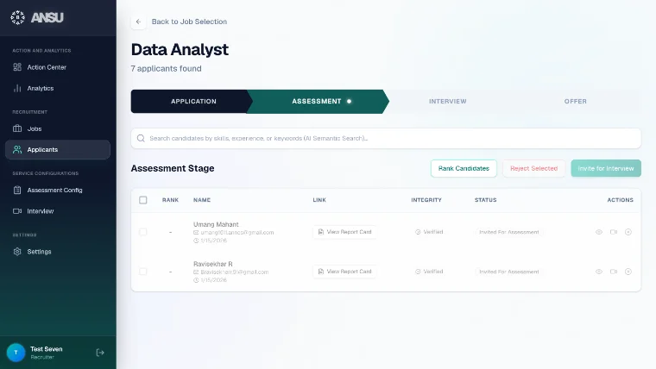Click Reject Selected button

tap(533, 168)
